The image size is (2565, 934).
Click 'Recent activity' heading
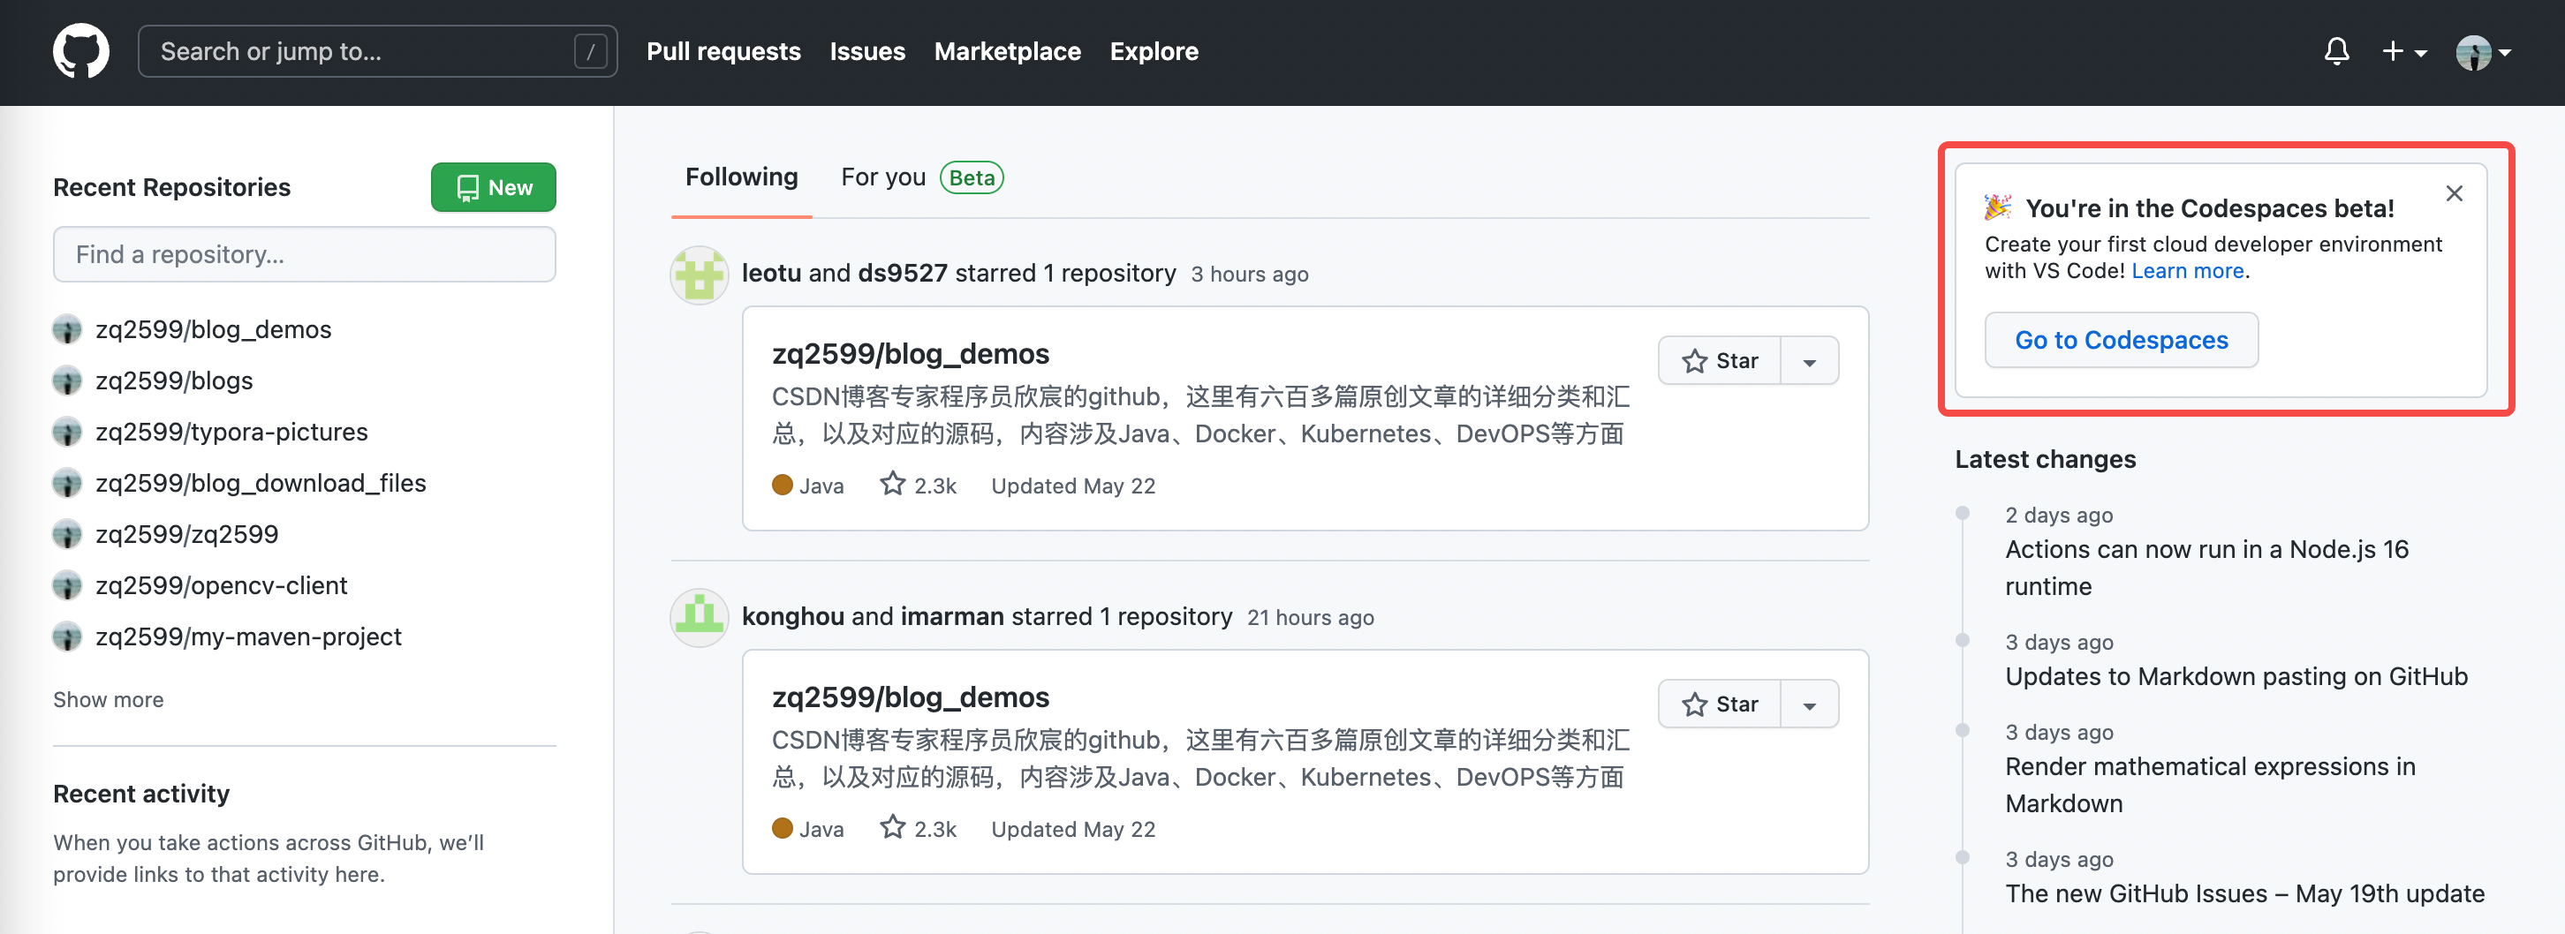(140, 793)
